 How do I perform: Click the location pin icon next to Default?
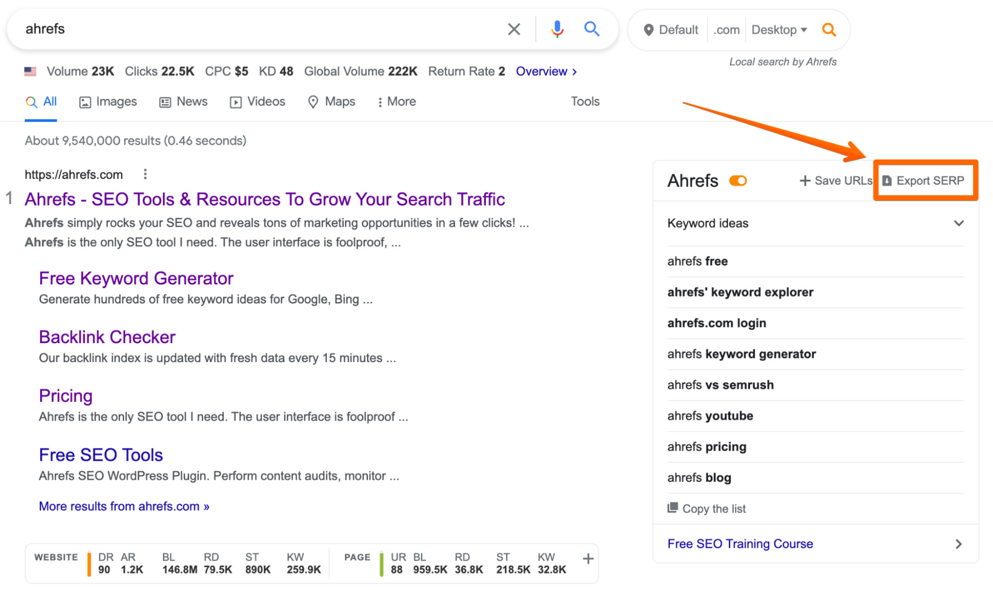[648, 30]
